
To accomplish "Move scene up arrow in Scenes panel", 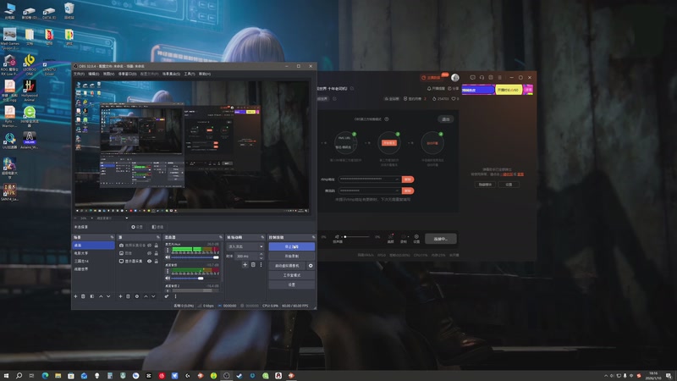I will 101,296.
